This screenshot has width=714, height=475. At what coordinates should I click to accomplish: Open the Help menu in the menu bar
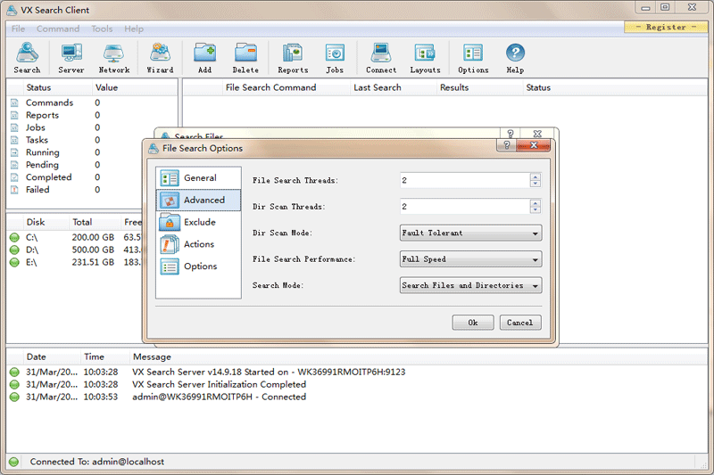134,29
